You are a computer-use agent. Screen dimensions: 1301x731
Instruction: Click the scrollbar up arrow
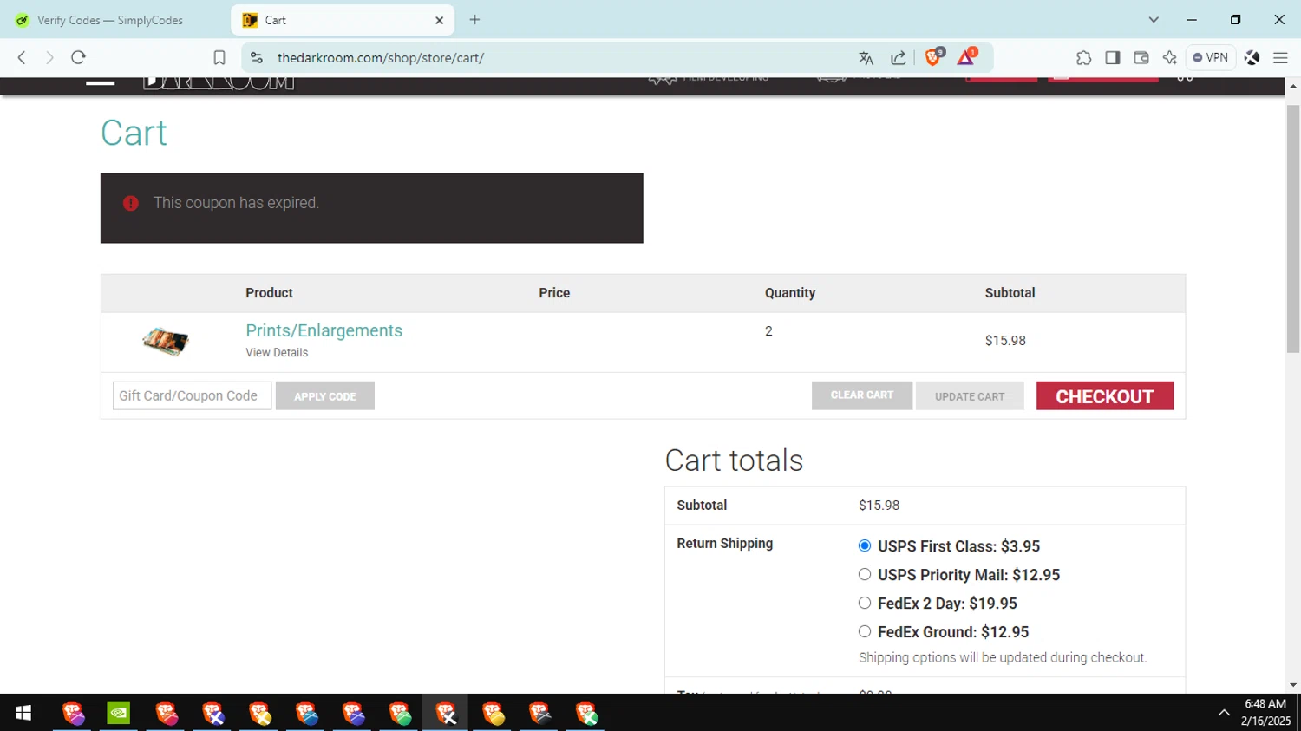[1293, 87]
